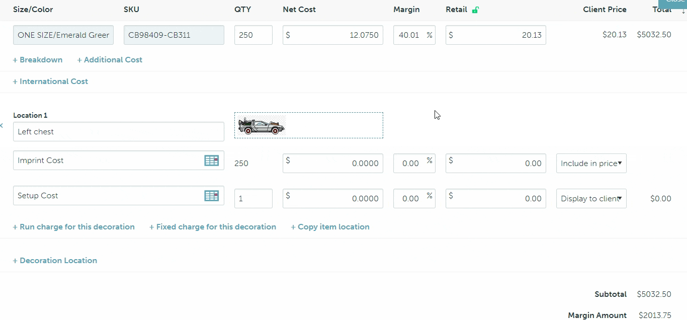Add a new Decoration Location
Screen dimensions: 687x320
click(x=55, y=261)
